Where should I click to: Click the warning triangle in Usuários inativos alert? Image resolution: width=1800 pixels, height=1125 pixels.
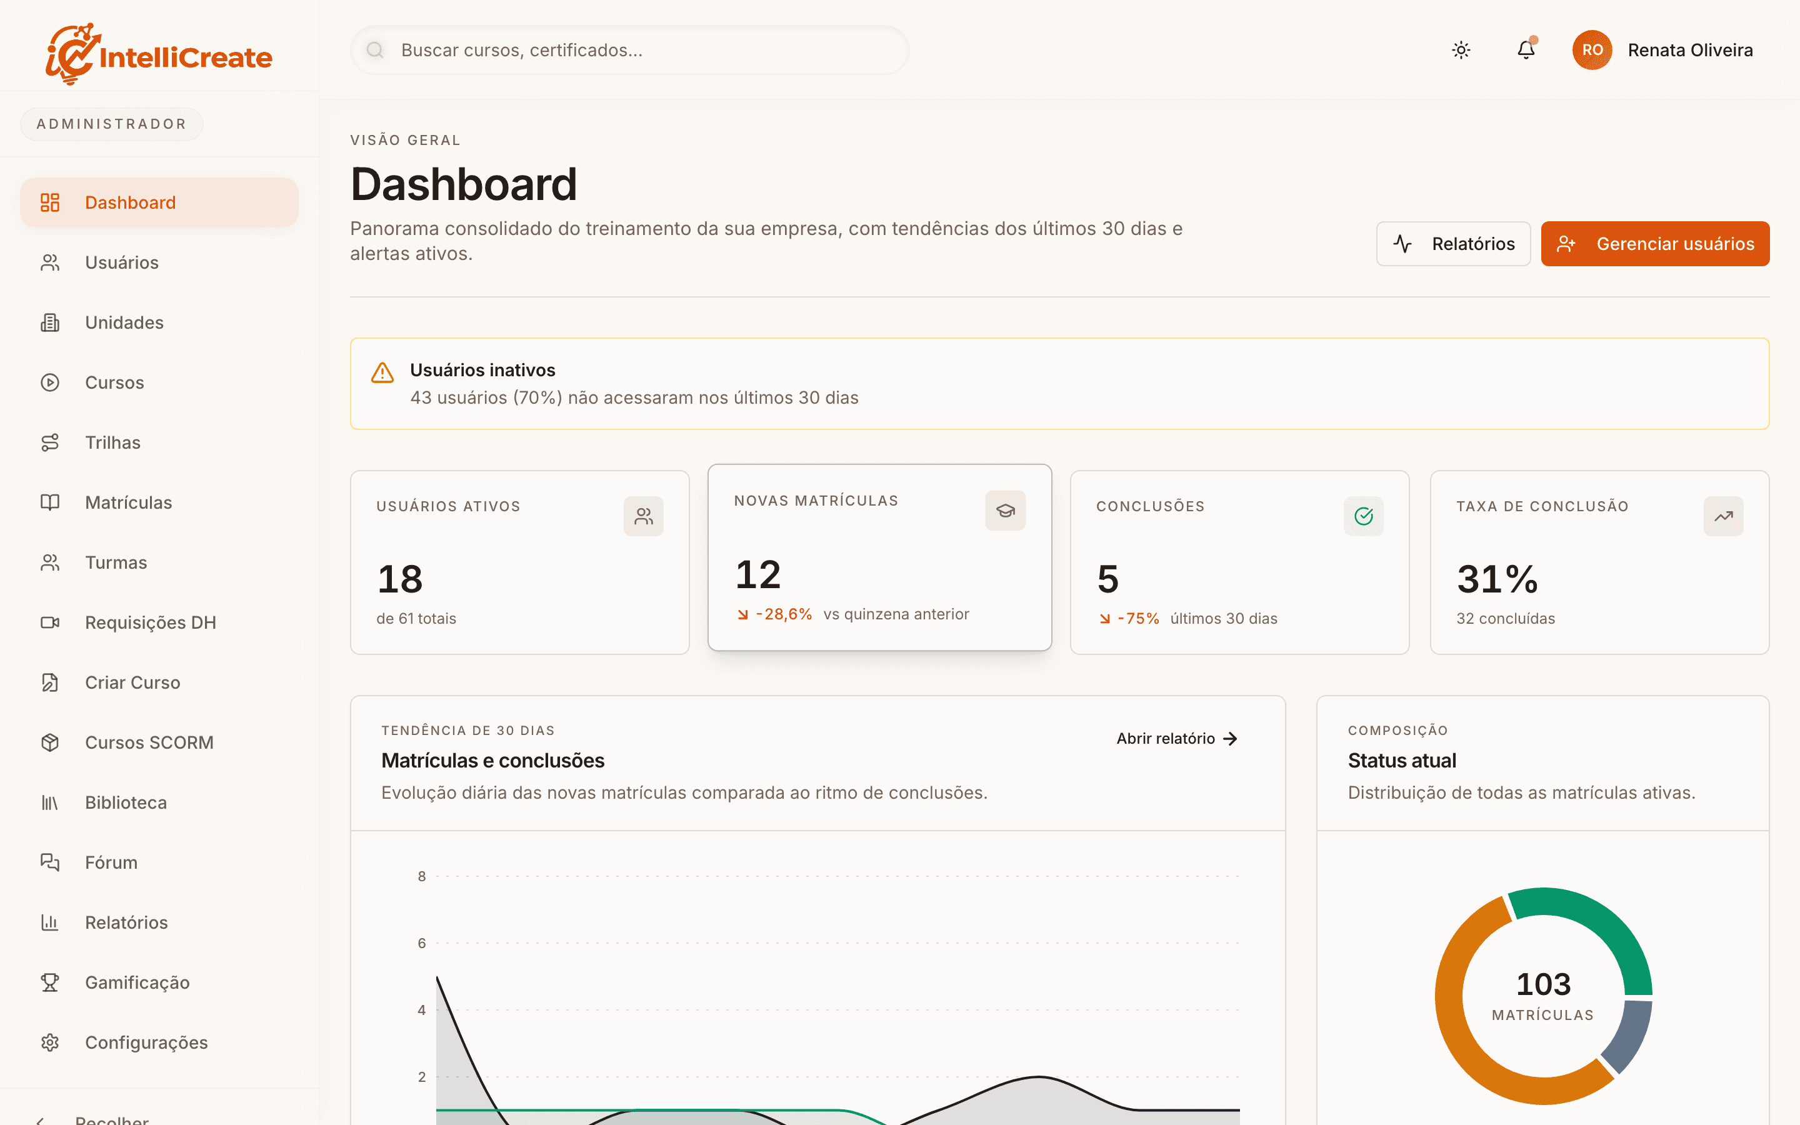tap(382, 372)
